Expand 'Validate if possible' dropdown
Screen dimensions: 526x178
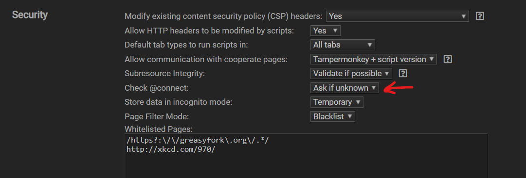click(x=351, y=73)
